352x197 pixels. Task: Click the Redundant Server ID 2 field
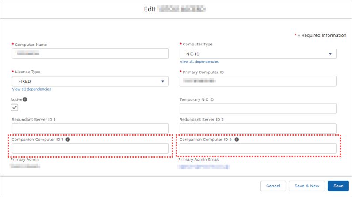click(x=258, y=128)
